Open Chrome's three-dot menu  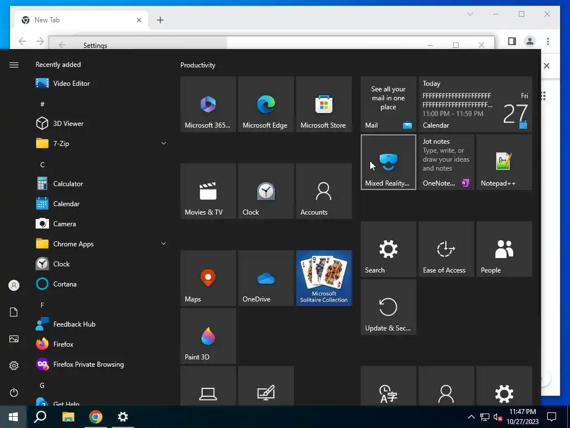(x=548, y=41)
